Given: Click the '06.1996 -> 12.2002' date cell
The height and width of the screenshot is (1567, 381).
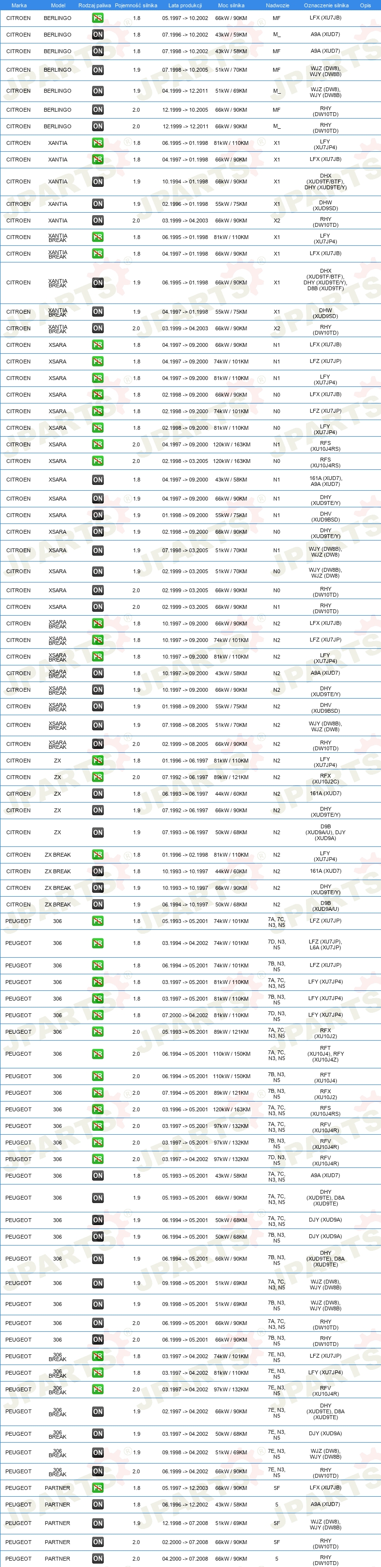Looking at the screenshot, I should tap(185, 1505).
